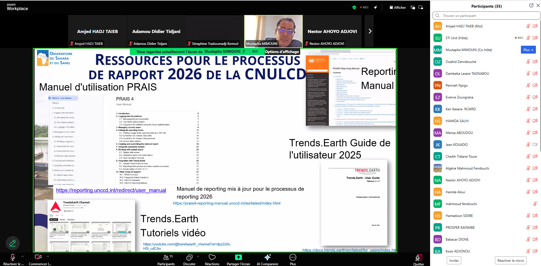Open the Plus options icon in the toolbar
The height and width of the screenshot is (266, 541).
[293, 258]
